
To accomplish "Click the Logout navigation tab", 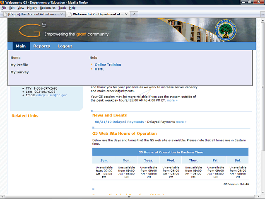I will tap(65, 46).
